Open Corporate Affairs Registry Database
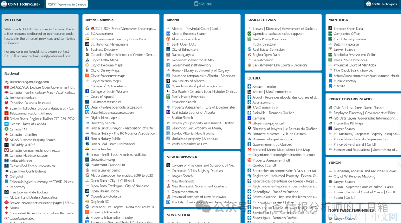 (x=198, y=171)
